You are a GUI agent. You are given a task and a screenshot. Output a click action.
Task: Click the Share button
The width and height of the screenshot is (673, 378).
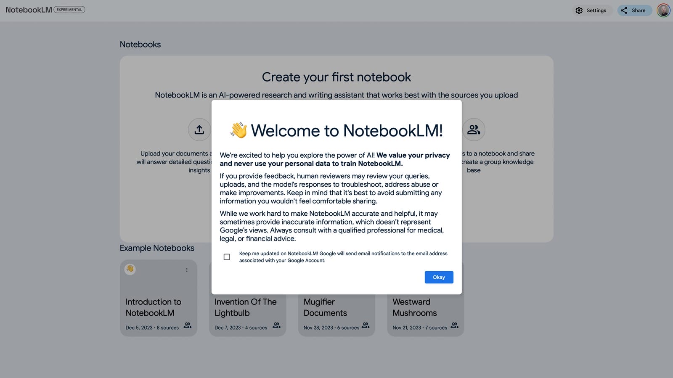634,11
